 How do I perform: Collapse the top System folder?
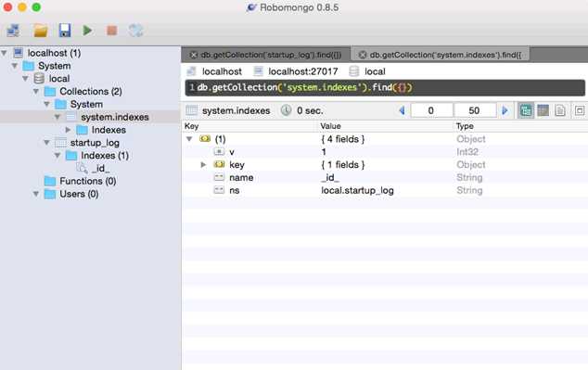pos(15,66)
